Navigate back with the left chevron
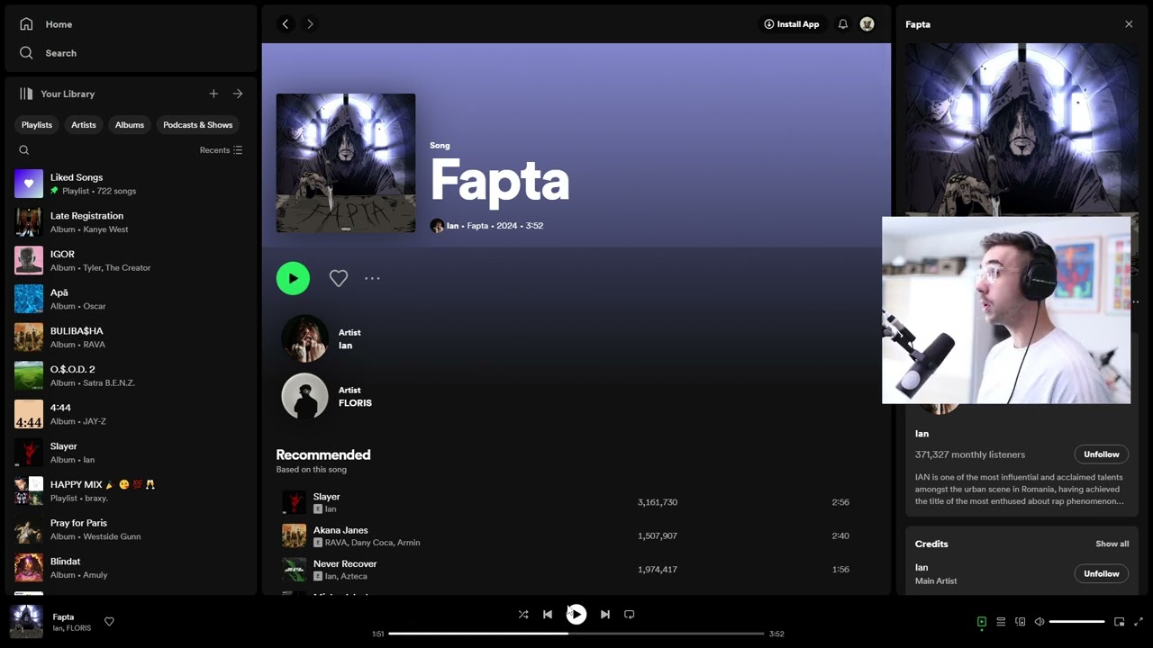1153x648 pixels. [x=286, y=24]
